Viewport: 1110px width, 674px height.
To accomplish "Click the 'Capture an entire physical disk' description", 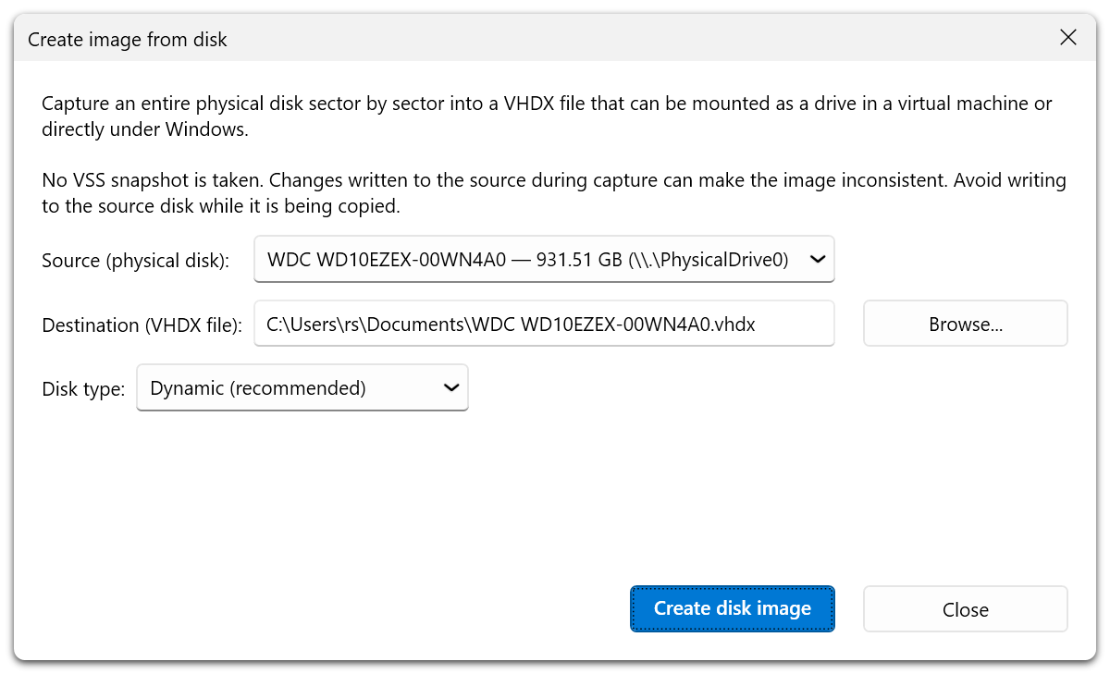I will 547,116.
